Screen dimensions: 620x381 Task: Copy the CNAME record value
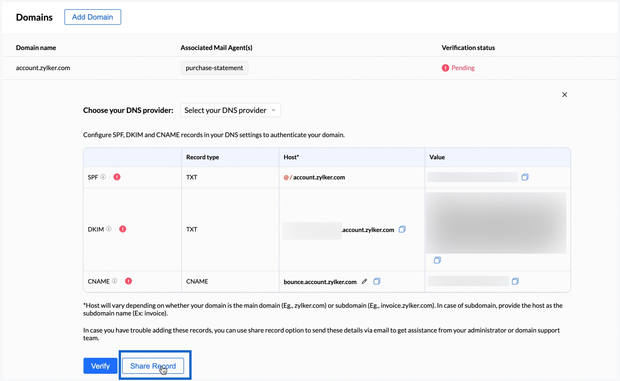tap(515, 281)
